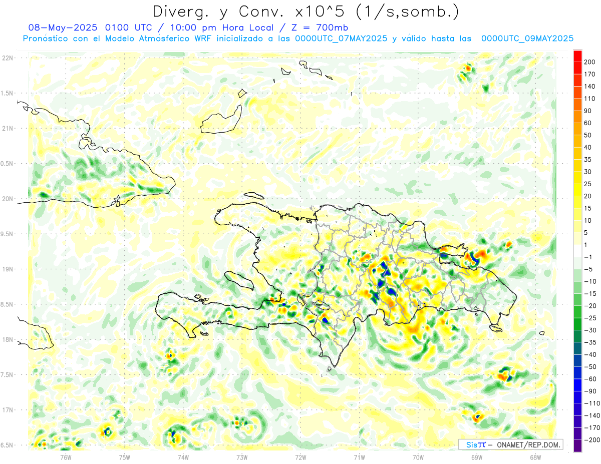The width and height of the screenshot is (601, 464).
Task: Click the '75W' longitude label
Action: point(124,456)
